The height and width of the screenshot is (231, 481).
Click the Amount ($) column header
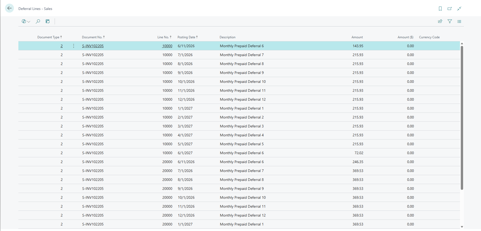[405, 37]
